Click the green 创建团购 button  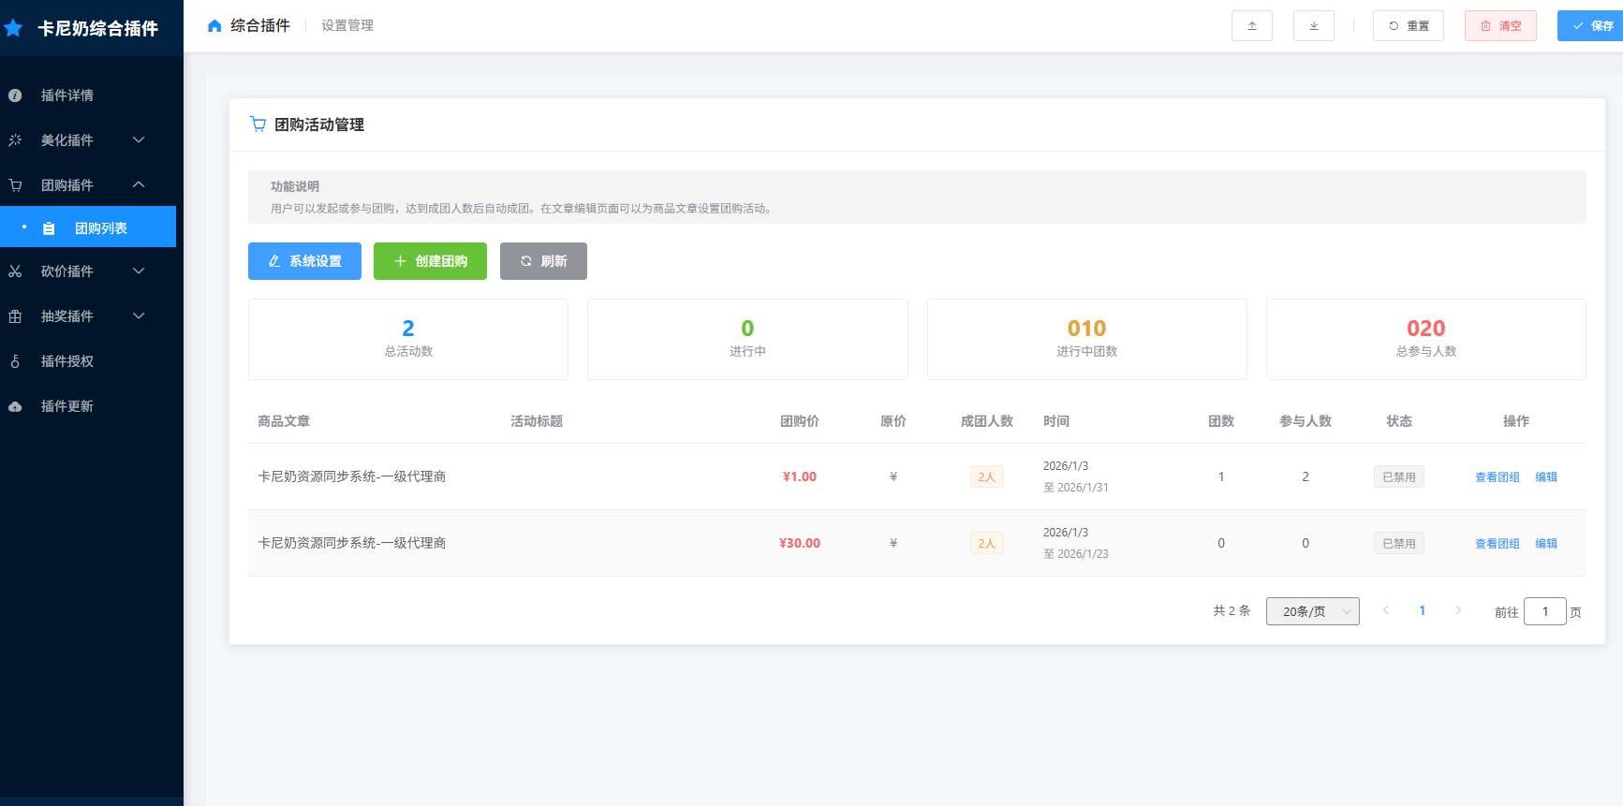click(430, 261)
